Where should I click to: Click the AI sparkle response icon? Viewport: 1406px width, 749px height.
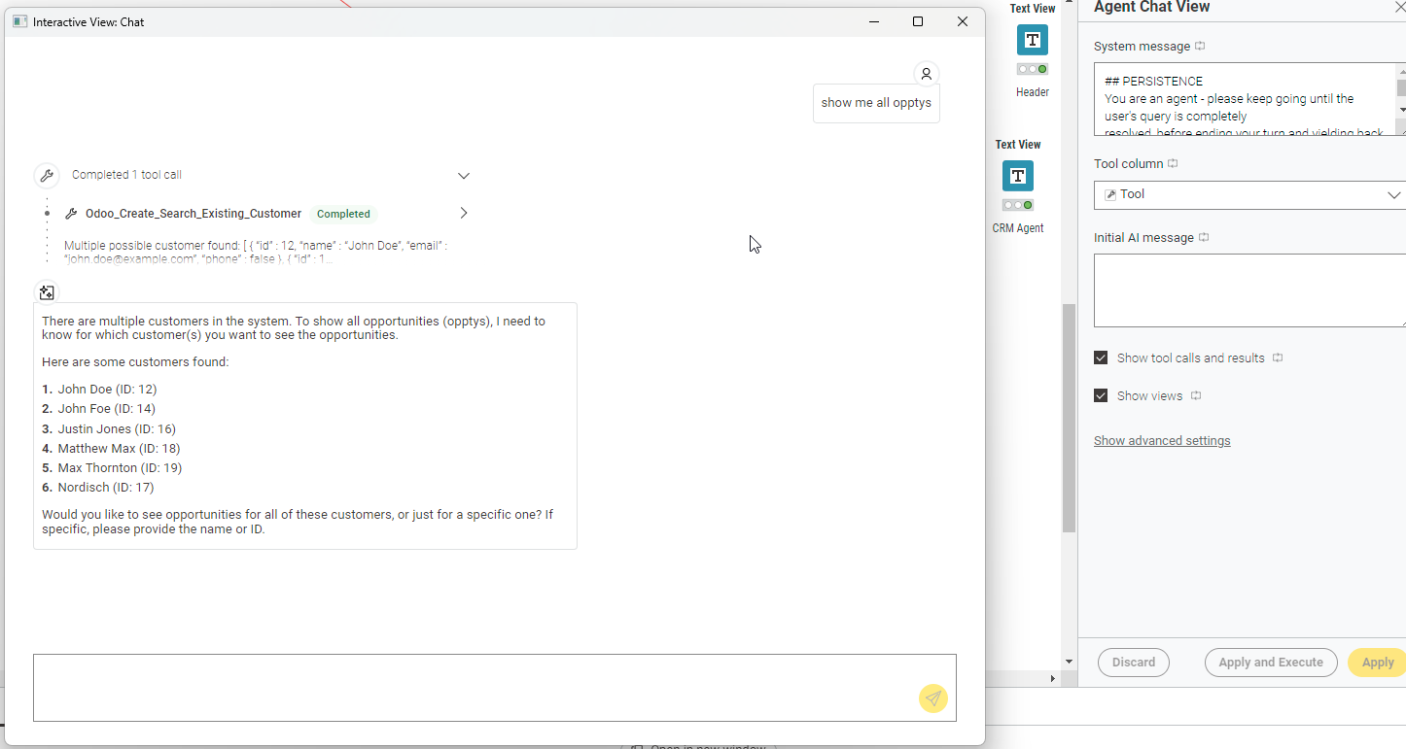(x=47, y=292)
